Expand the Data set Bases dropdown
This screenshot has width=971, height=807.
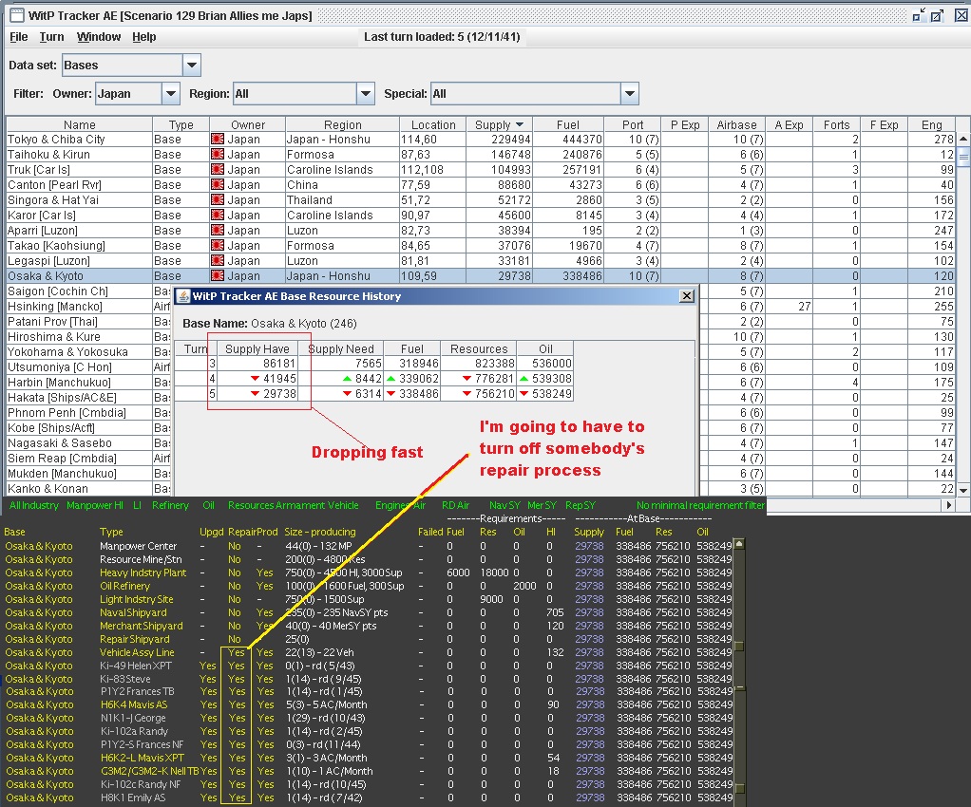click(x=192, y=65)
